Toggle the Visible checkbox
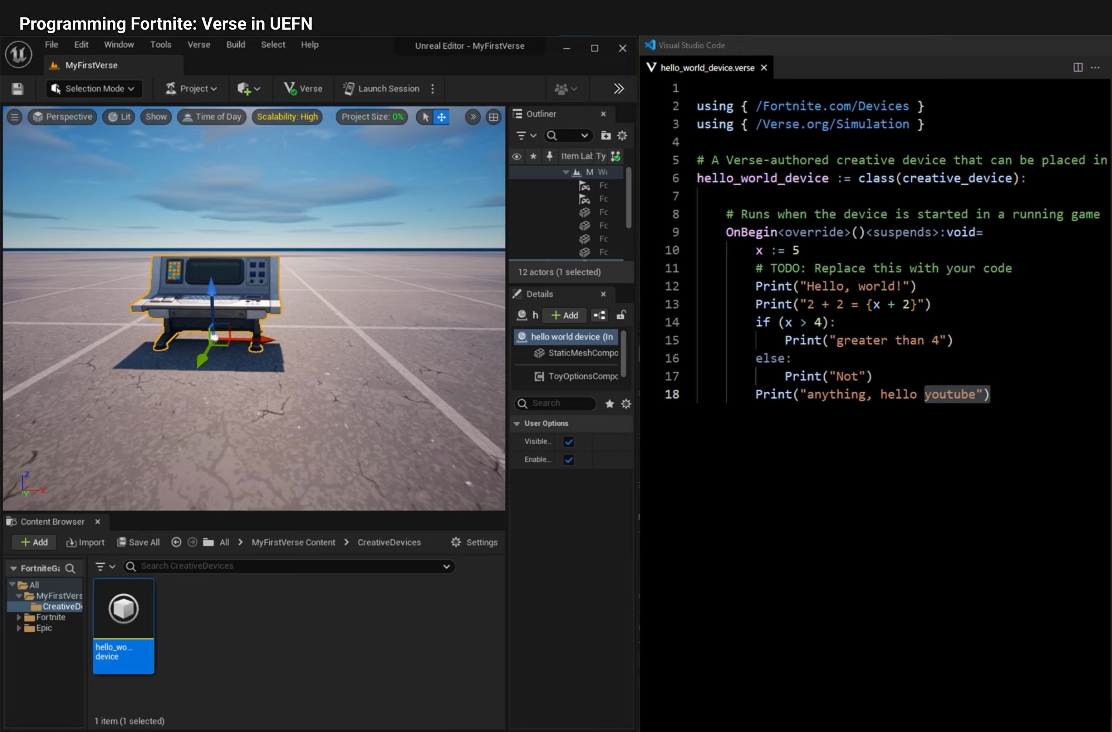This screenshot has height=732, width=1112. pyautogui.click(x=569, y=441)
